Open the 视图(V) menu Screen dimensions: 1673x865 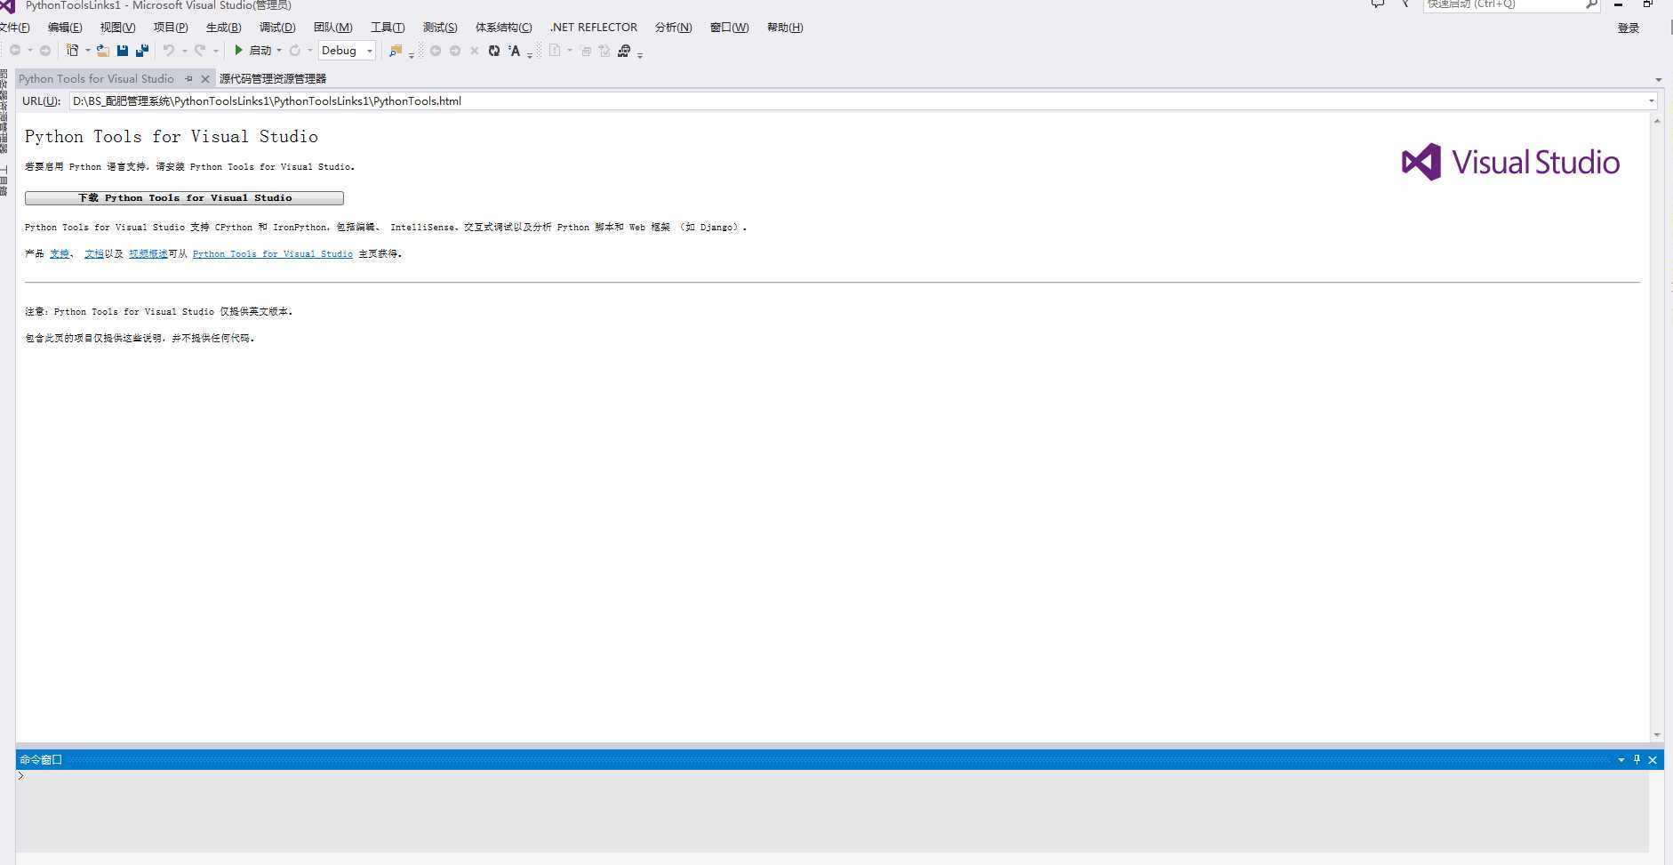pyautogui.click(x=117, y=28)
